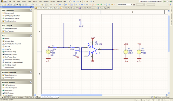
Task: Click the New document toolbar icon
Action: (x=2, y=5)
